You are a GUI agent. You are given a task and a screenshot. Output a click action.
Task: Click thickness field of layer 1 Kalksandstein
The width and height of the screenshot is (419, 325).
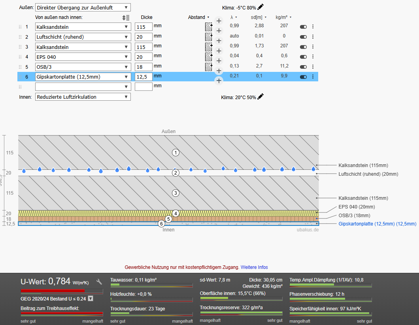click(143, 27)
